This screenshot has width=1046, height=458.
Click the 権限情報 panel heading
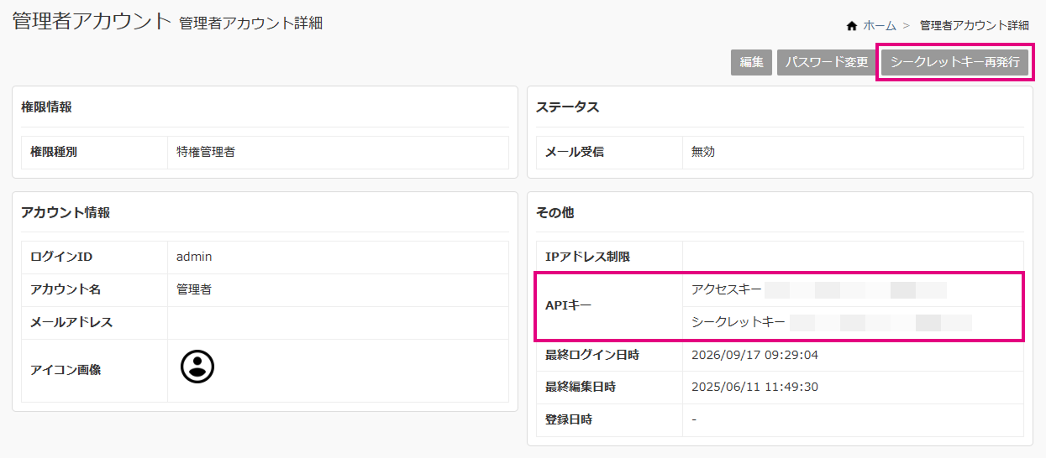pyautogui.click(x=46, y=107)
